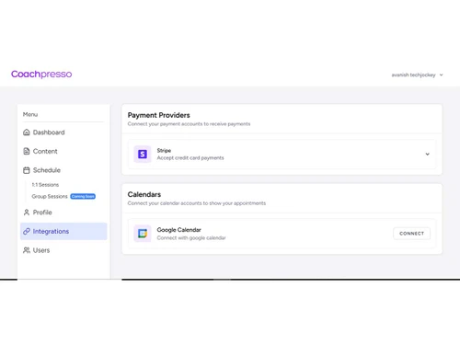Viewport: 460px width, 345px height.
Task: Click the Calendars heading
Action: [x=144, y=194]
